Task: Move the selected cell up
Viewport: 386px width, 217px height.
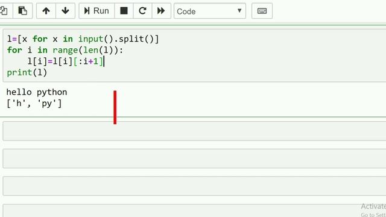Action: 46,11
